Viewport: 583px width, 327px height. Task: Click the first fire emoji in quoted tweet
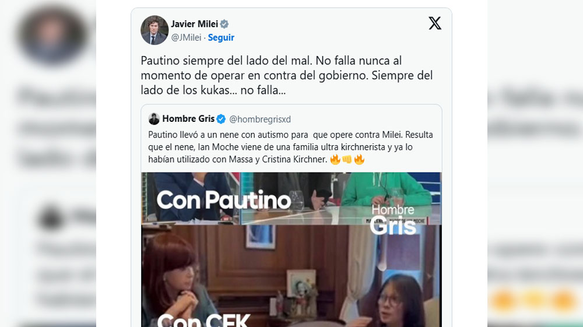click(x=335, y=159)
